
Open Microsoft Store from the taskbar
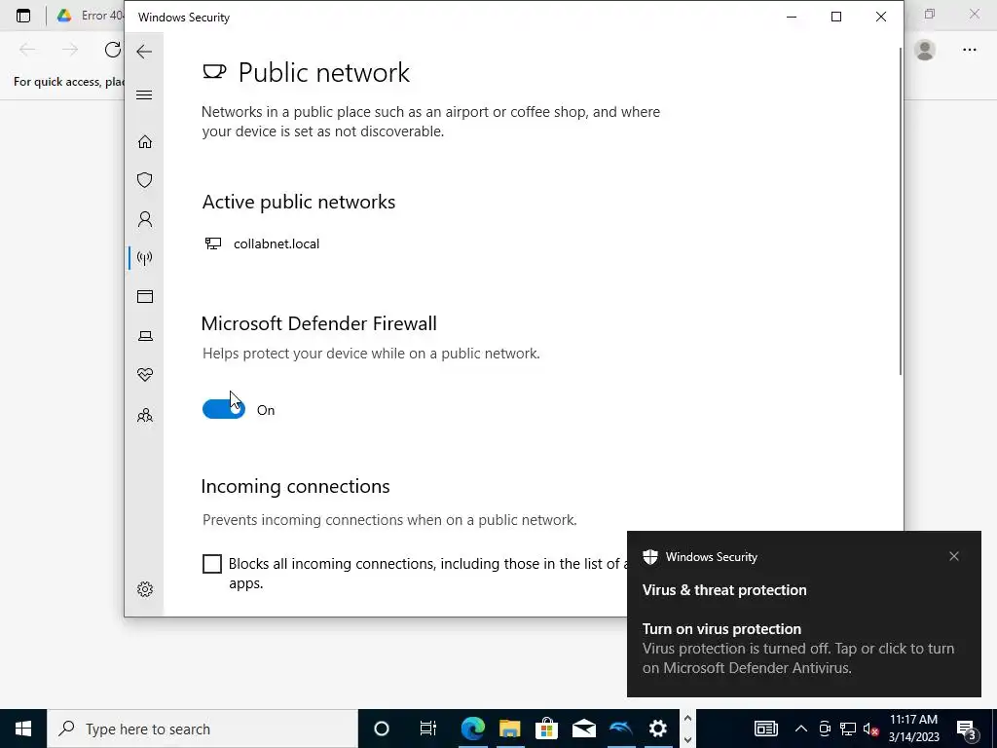(x=547, y=729)
